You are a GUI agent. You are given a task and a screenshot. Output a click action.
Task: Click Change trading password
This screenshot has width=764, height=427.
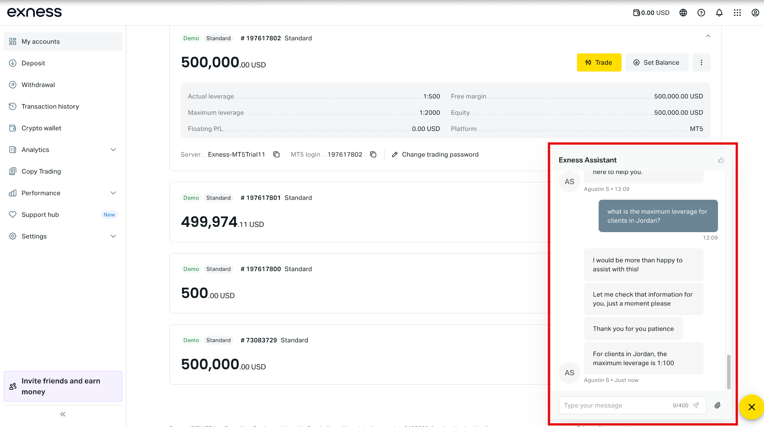coord(435,154)
